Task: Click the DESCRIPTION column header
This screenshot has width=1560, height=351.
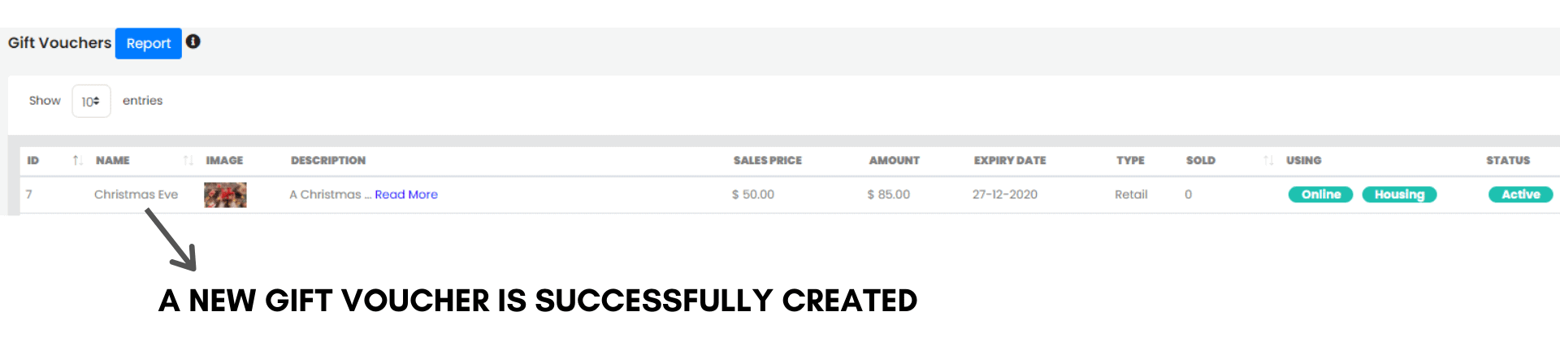Action: click(x=328, y=161)
